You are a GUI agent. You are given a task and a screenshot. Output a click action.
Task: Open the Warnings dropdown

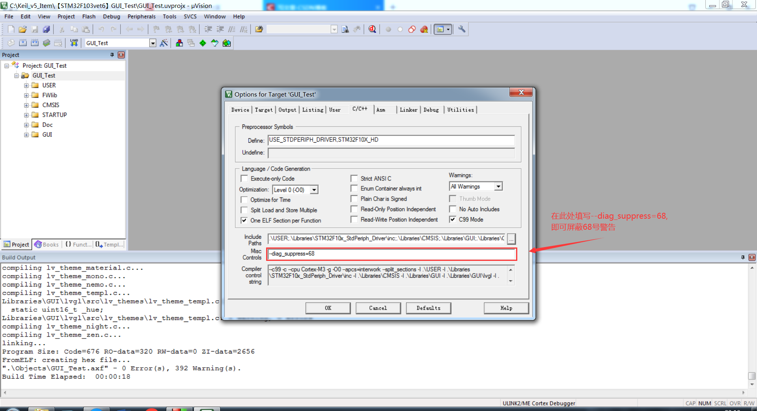click(499, 186)
